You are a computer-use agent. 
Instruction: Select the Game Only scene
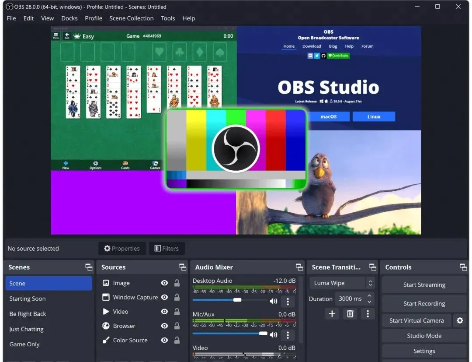pyautogui.click(x=49, y=344)
